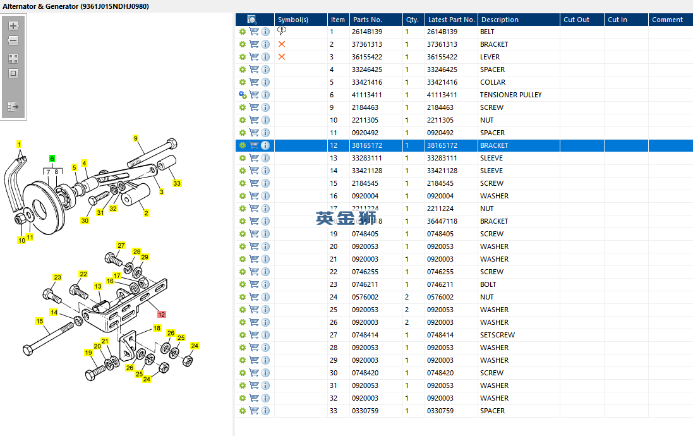Screen dimensions: 693x436
Task: Sort by Symbol(s) column header
Action: click(x=301, y=20)
